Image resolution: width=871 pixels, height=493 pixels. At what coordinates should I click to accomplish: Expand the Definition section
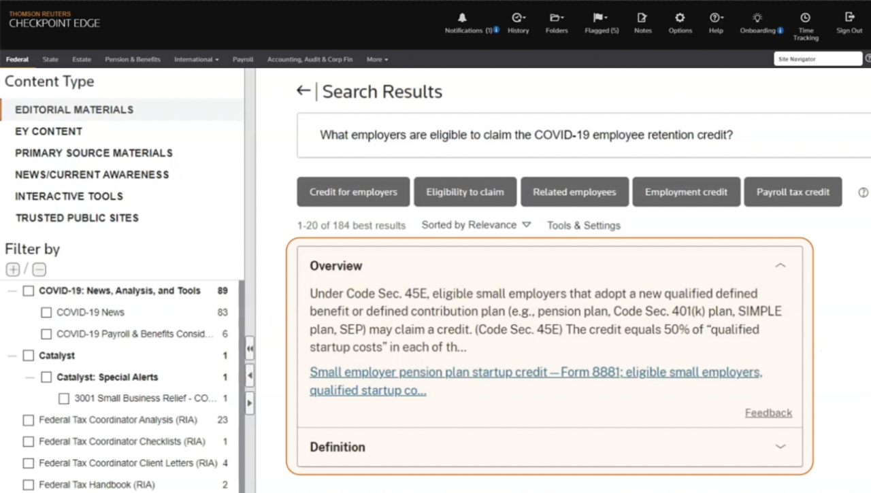click(780, 447)
